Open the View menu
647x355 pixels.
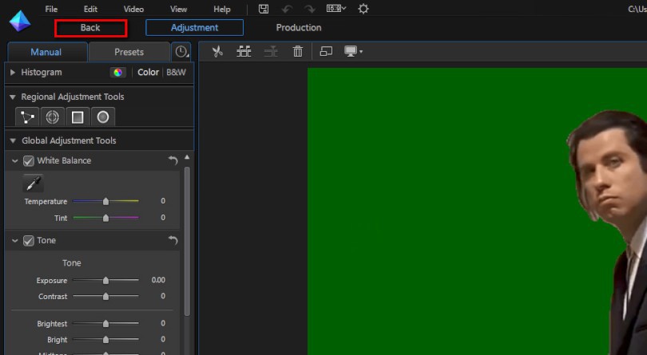178,9
